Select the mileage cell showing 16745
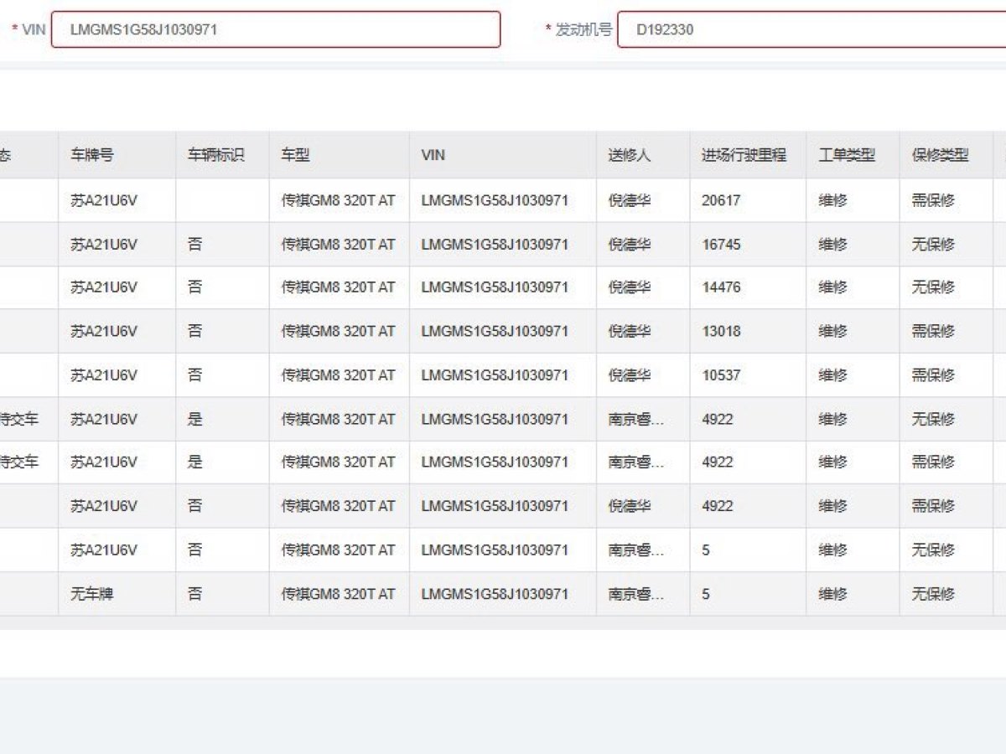 pos(721,244)
